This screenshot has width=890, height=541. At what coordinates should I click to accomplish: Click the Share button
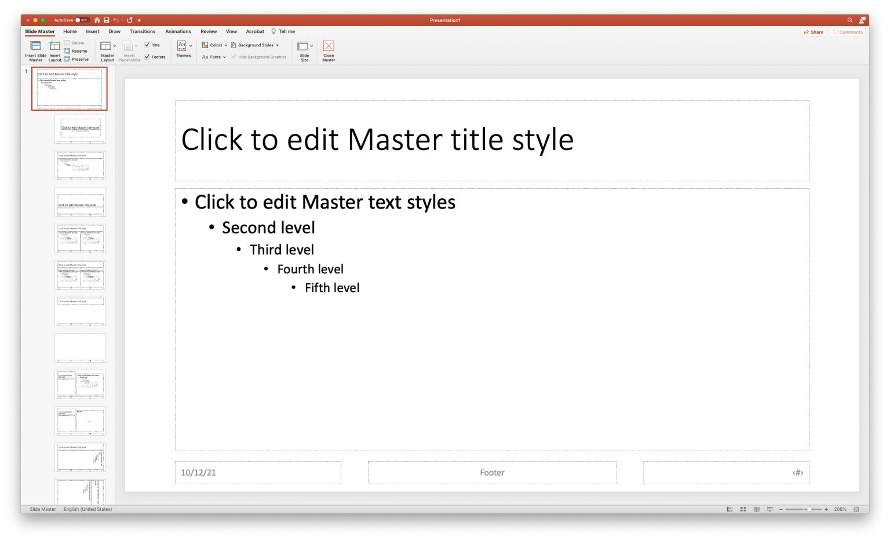814,32
